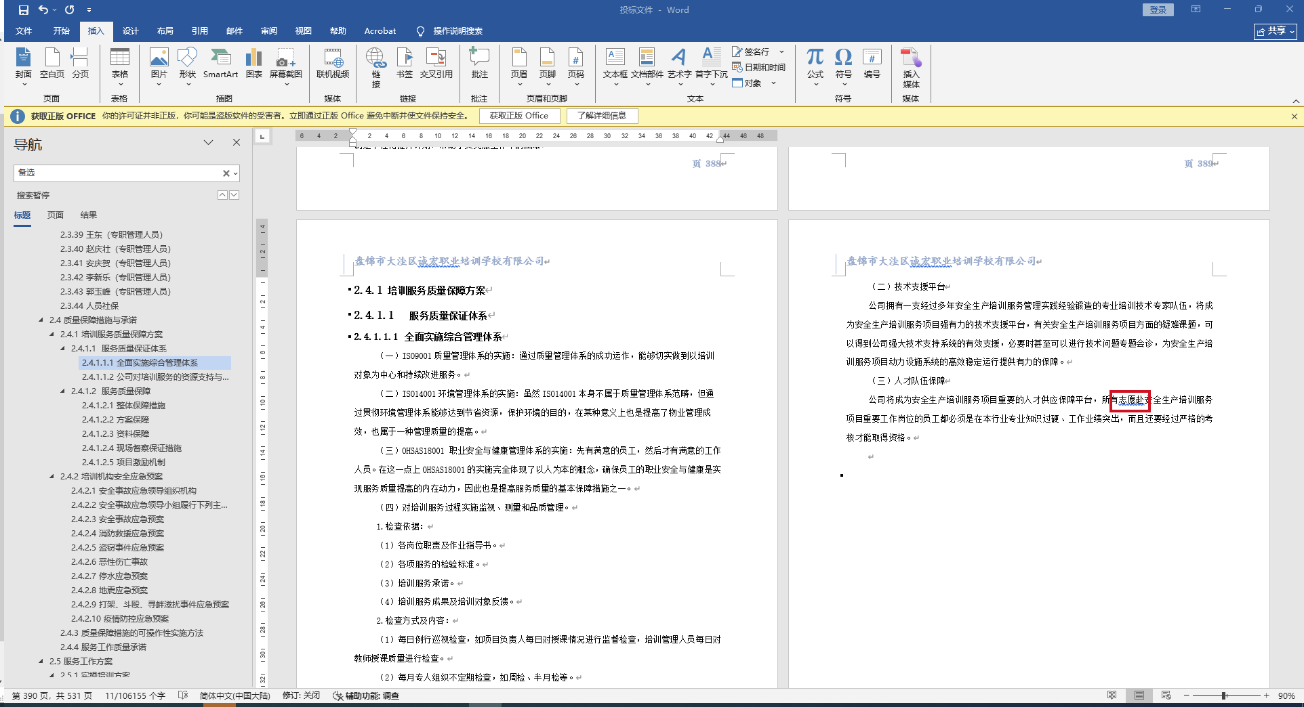This screenshot has height=707, width=1304.
Task: Switch to web layout view in status bar
Action: point(1166,695)
